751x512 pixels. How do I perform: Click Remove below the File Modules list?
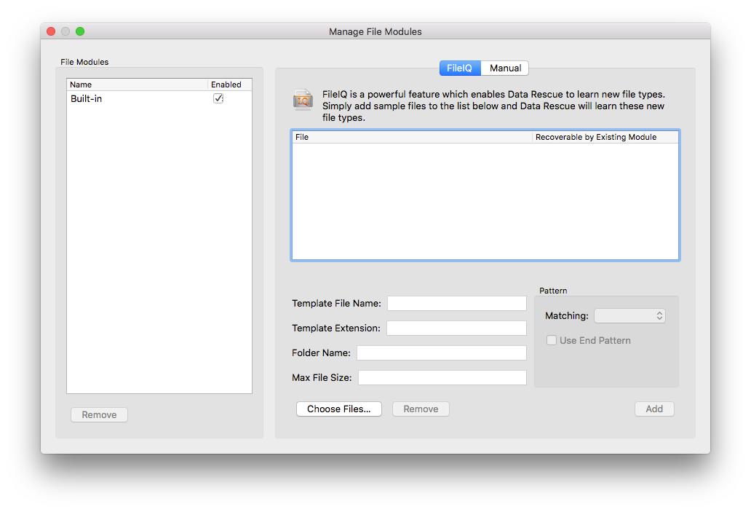[99, 414]
